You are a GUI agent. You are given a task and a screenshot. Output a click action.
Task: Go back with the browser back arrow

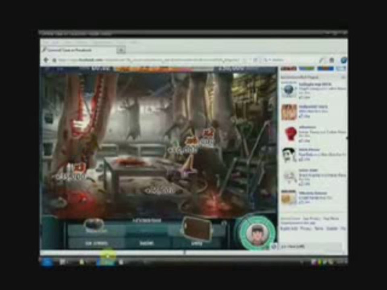point(46,60)
